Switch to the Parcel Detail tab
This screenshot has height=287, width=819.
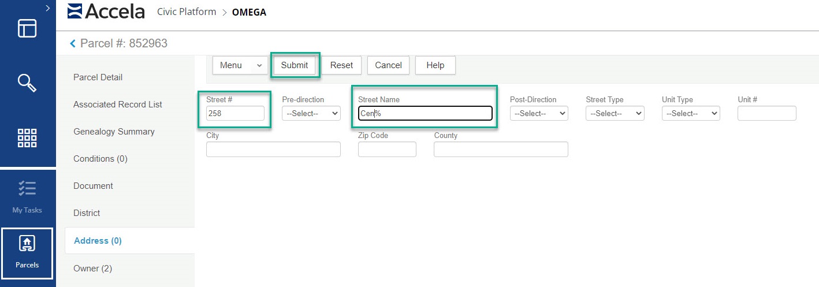[98, 77]
